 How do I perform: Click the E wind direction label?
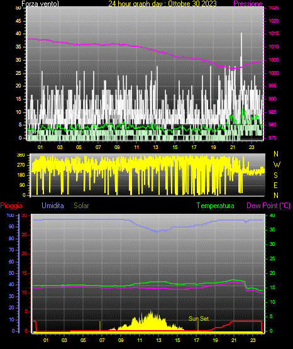pyautogui.click(x=275, y=185)
